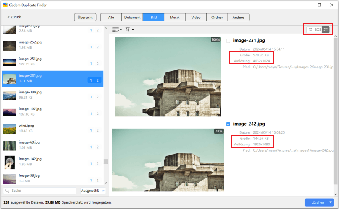Click the image-384.jpg thumbnail
The height and width of the screenshot is (209, 339).
(10, 95)
